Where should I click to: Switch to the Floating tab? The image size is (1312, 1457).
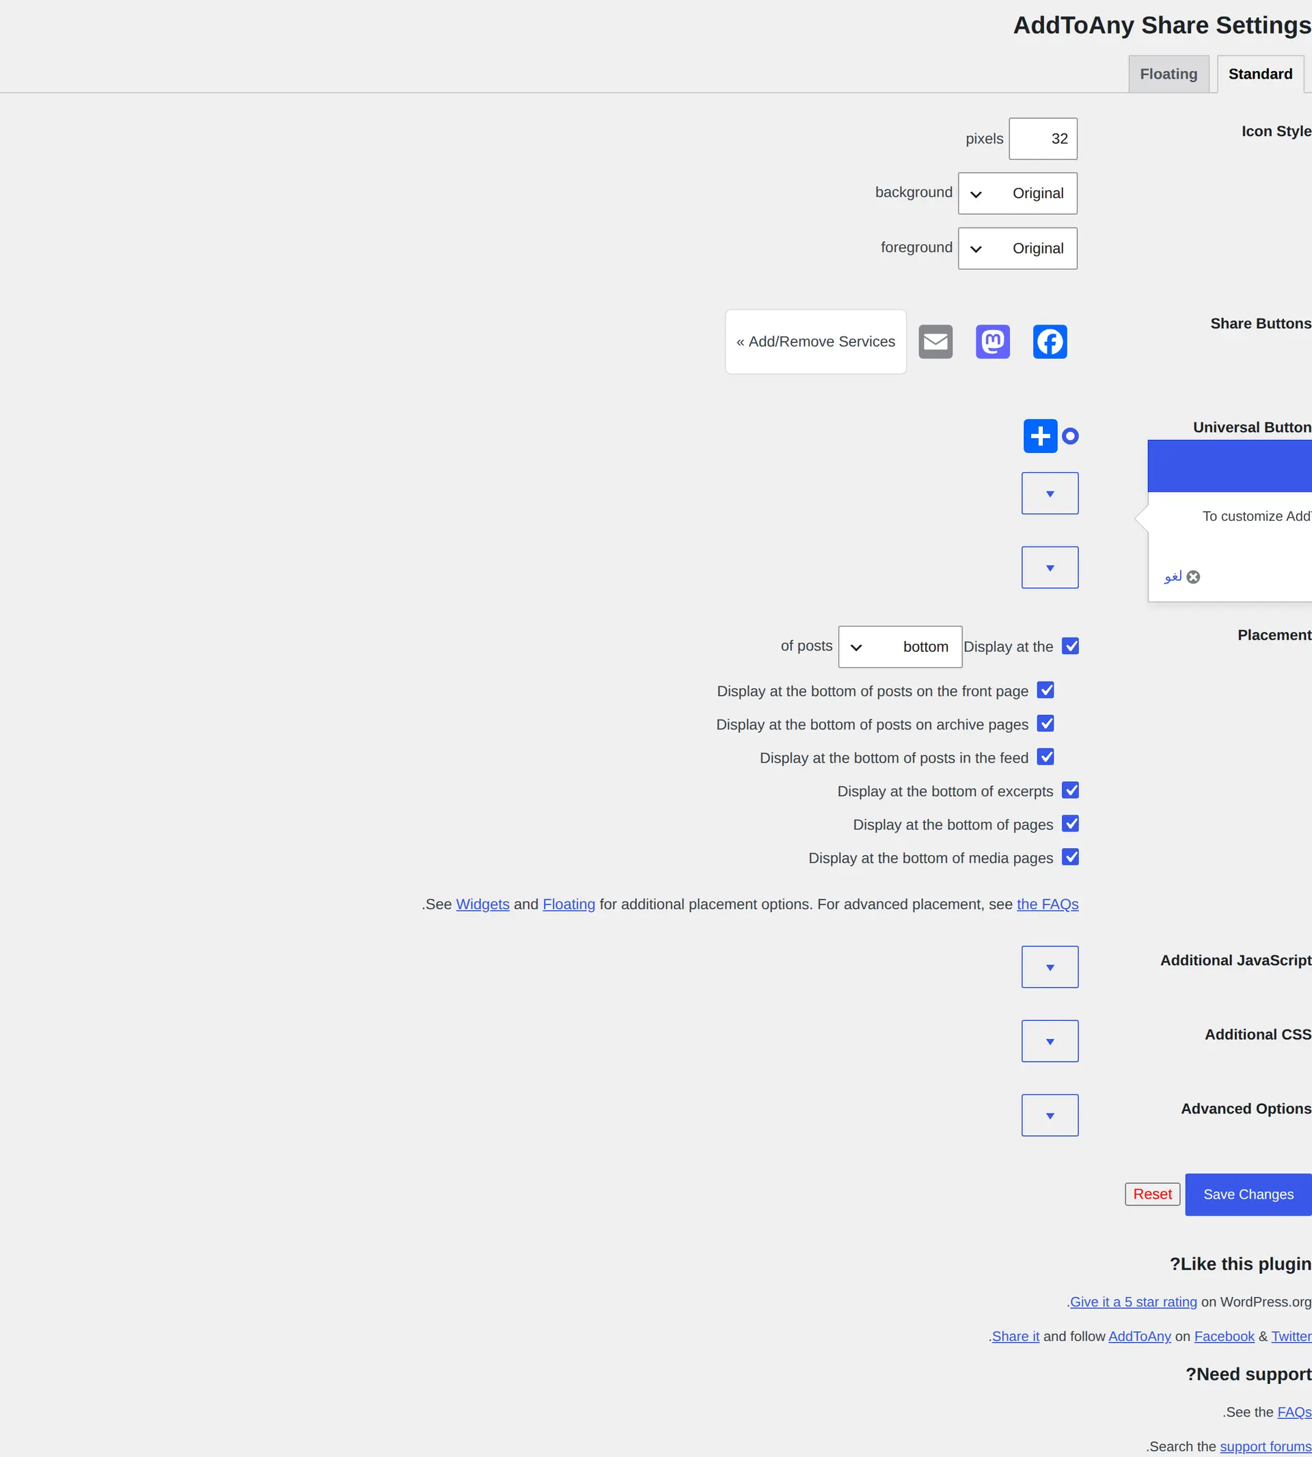[x=1168, y=74]
